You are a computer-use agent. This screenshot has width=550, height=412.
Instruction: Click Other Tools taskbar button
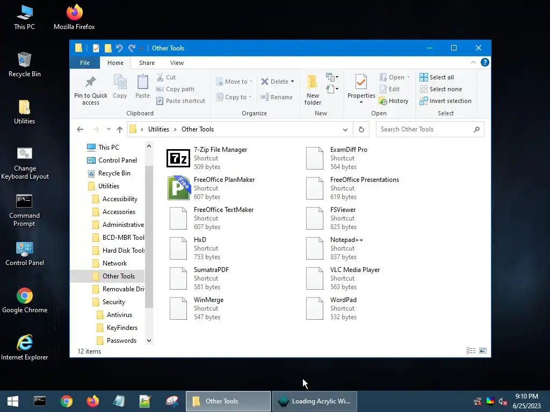tap(228, 401)
